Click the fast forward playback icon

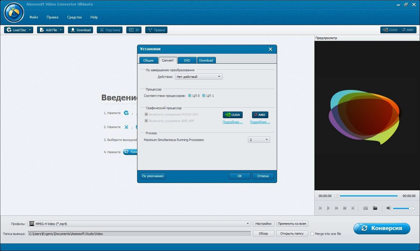coord(337,208)
